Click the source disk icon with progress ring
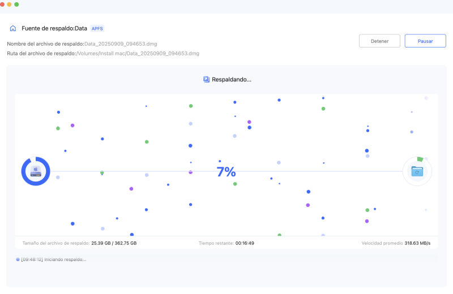 [36, 171]
